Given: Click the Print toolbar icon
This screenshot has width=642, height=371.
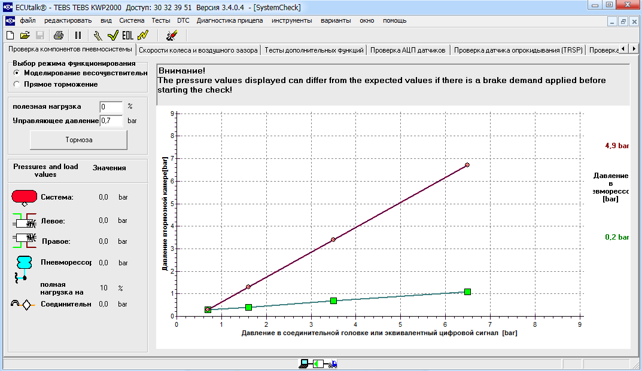Looking at the screenshot, I should tap(59, 35).
